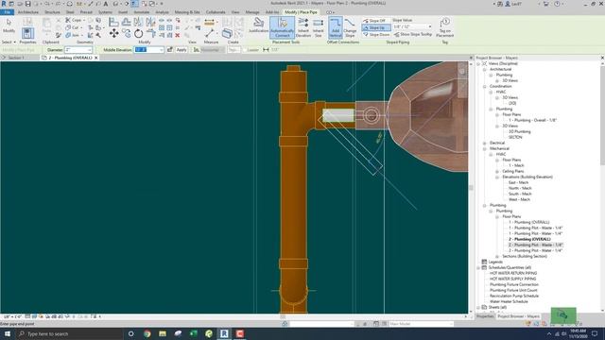Click the Windows search box on taskbar
Screen dimensions: 605x340
click(69, 333)
